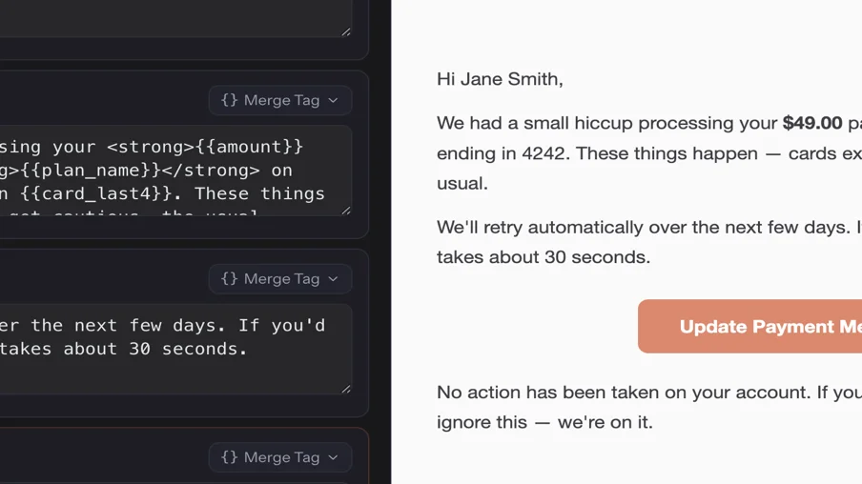This screenshot has width=862, height=484.
Task: Click the Update Payment Method button in the preview
Action: click(x=749, y=327)
